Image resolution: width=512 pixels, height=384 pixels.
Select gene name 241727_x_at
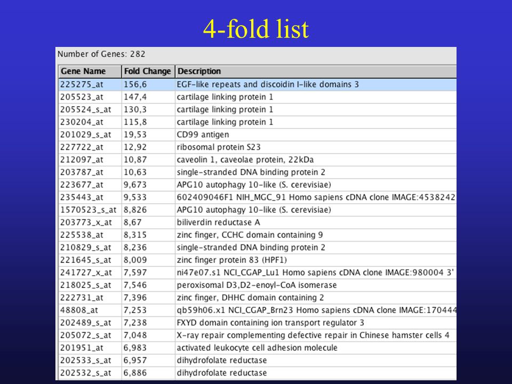[x=86, y=273]
